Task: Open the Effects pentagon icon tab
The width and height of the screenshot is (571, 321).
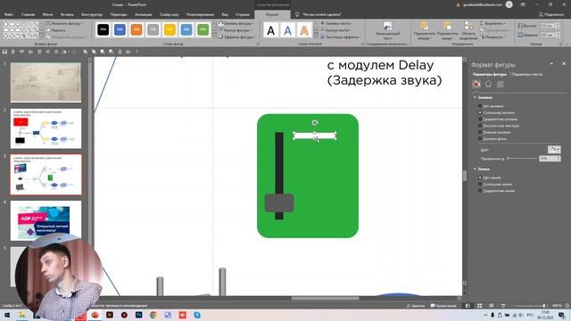Action: (x=488, y=84)
